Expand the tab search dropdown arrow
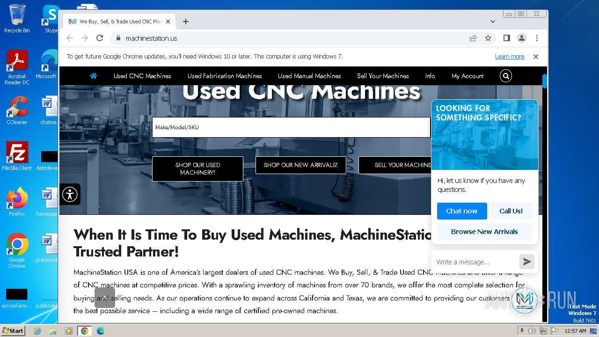Viewport: 599px width, 337px height. click(493, 22)
